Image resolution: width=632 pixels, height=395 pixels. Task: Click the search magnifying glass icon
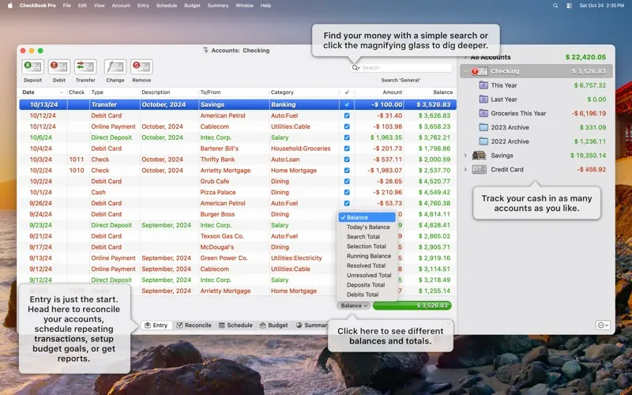(x=355, y=68)
